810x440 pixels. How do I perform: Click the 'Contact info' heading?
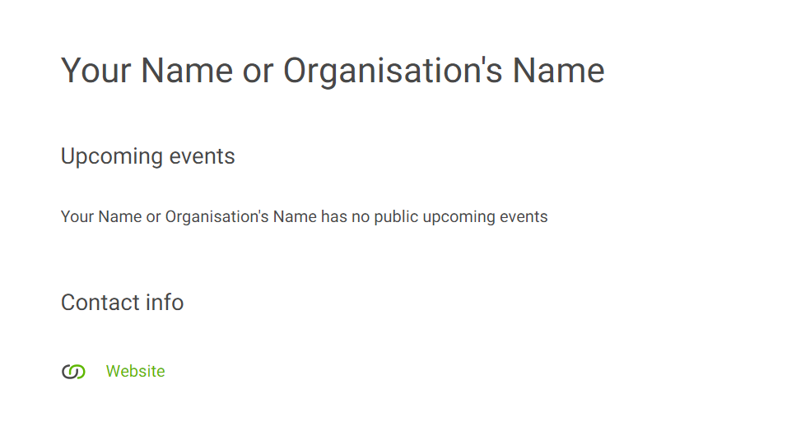(123, 303)
